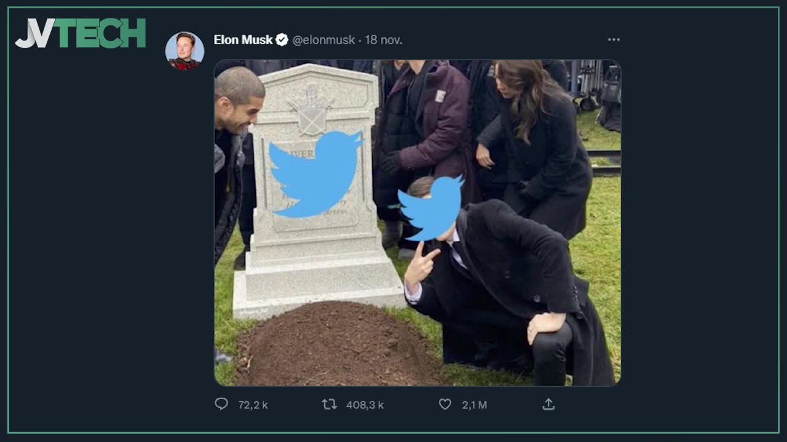This screenshot has width=787, height=442.
Task: Open the three-dot more options menu
Action: pos(614,40)
